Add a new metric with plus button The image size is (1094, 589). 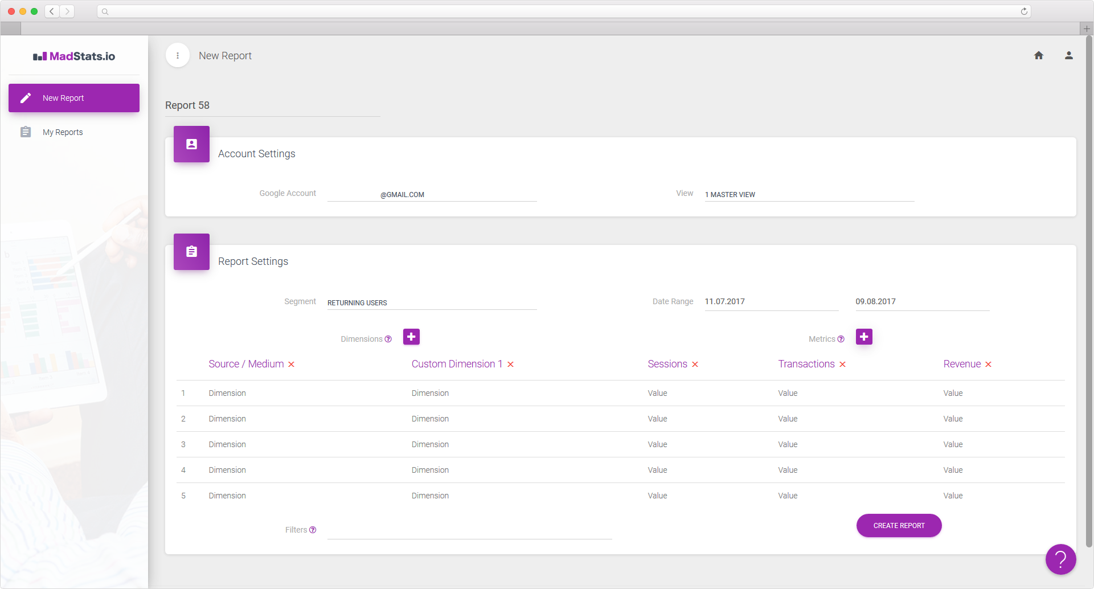[x=864, y=337]
